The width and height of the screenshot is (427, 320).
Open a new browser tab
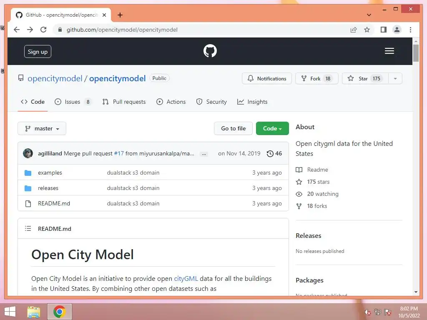pos(120,15)
